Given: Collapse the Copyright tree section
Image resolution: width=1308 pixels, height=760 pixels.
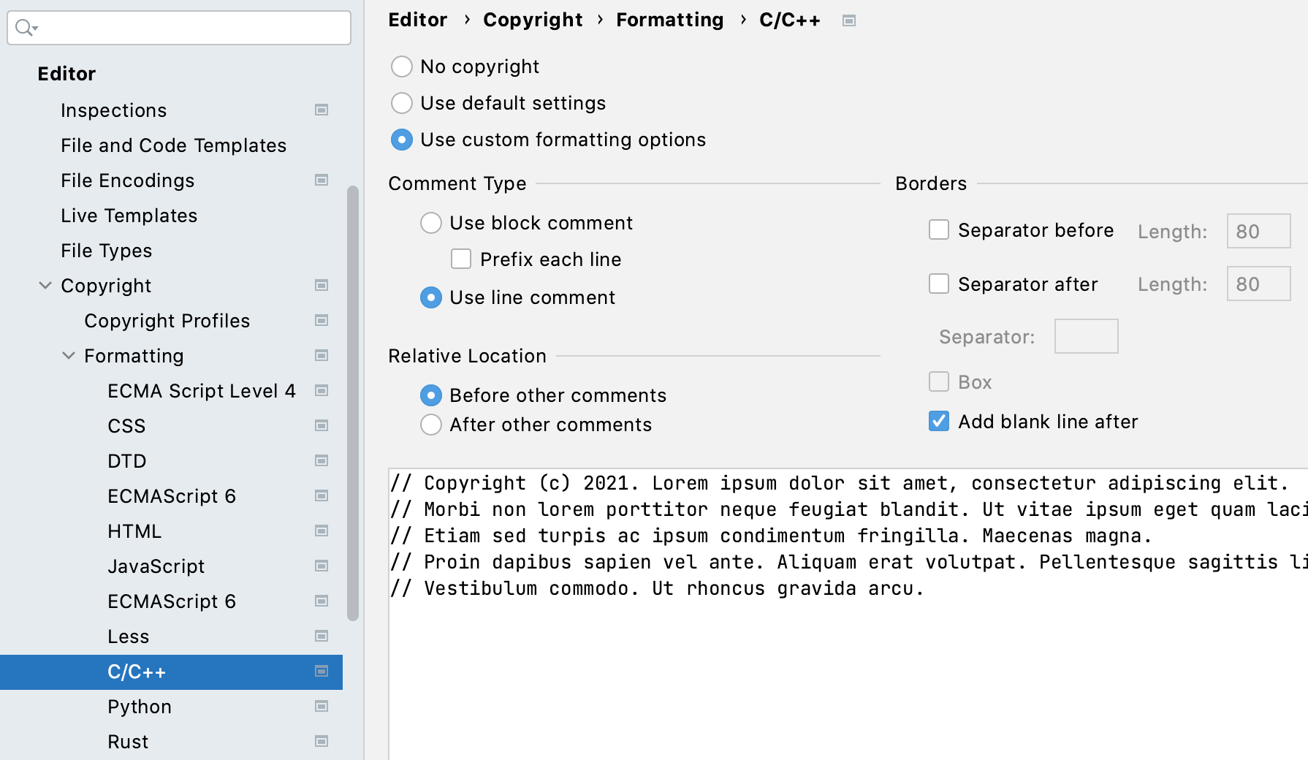Looking at the screenshot, I should click(x=45, y=285).
